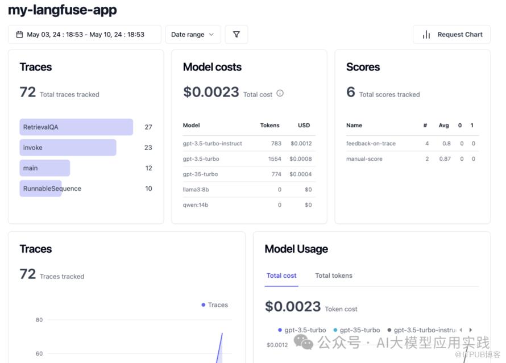506x363 pixels.
Task: Switch to the Total tokens tab
Action: 334,276
